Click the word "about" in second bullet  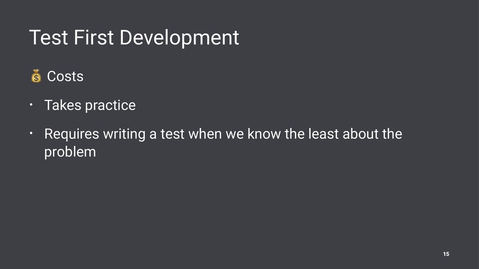(361, 134)
